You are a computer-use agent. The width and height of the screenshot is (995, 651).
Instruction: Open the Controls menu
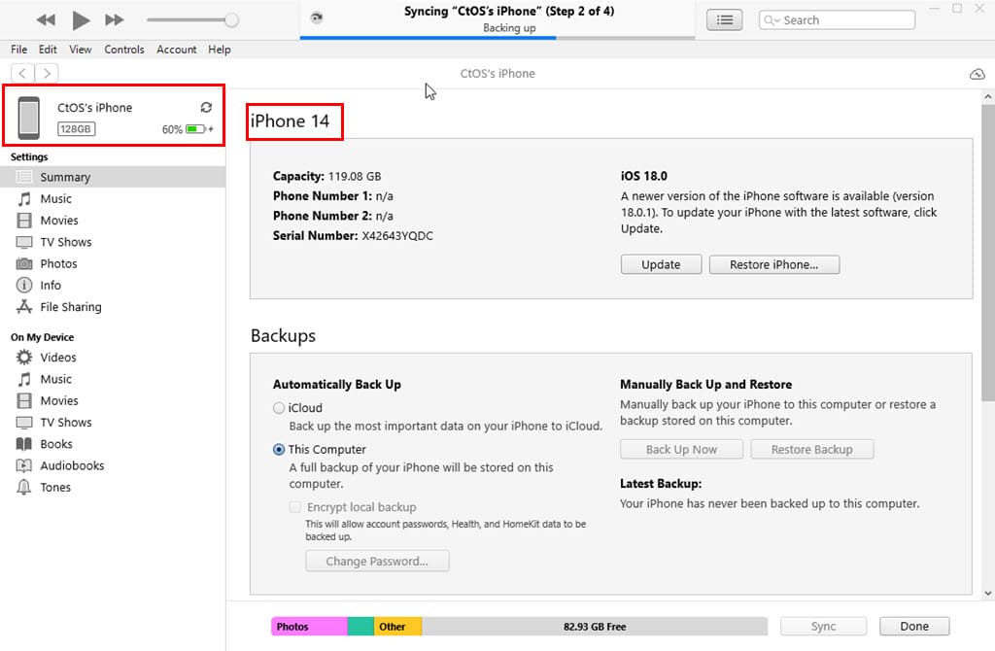pyautogui.click(x=124, y=50)
